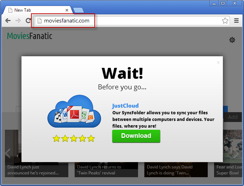Maximize the Chrome window
Viewport: 244px width, 186px height.
(223, 4)
